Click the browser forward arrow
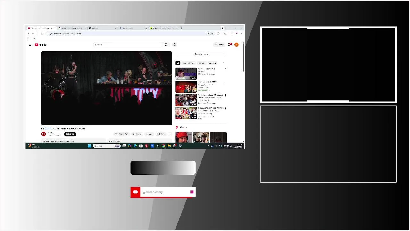Image resolution: width=410 pixels, height=231 pixels. coord(33,34)
